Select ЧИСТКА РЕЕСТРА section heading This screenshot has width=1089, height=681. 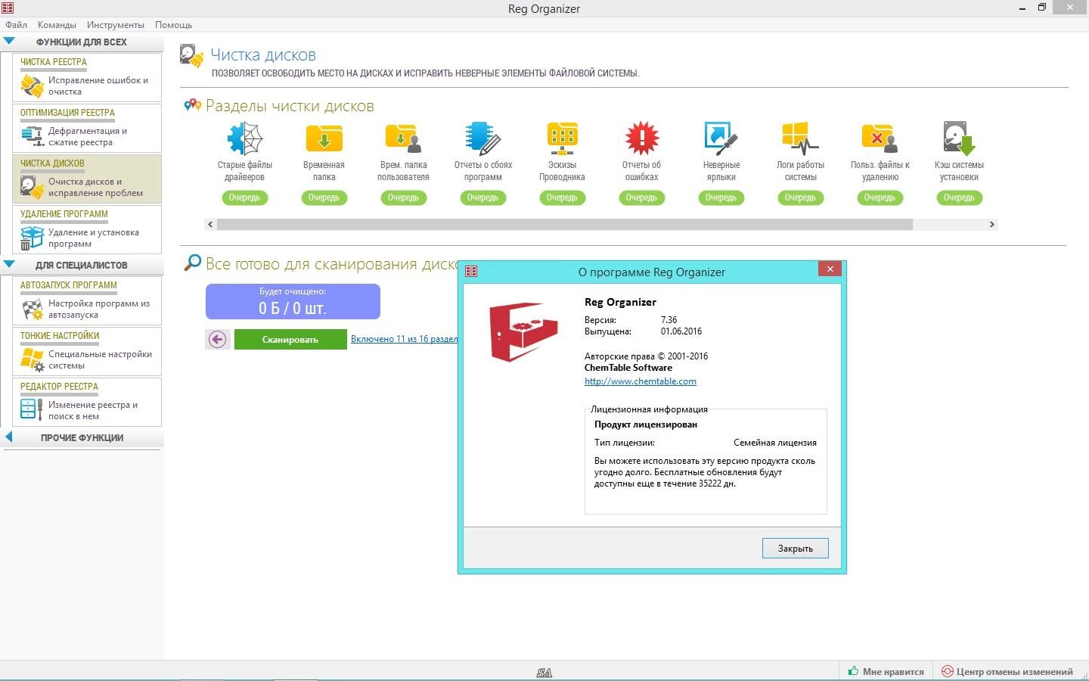[x=53, y=62]
